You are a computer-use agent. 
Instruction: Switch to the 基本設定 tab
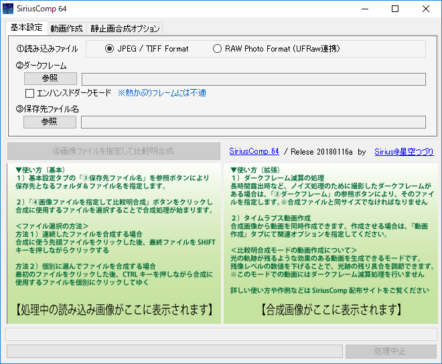coord(26,28)
